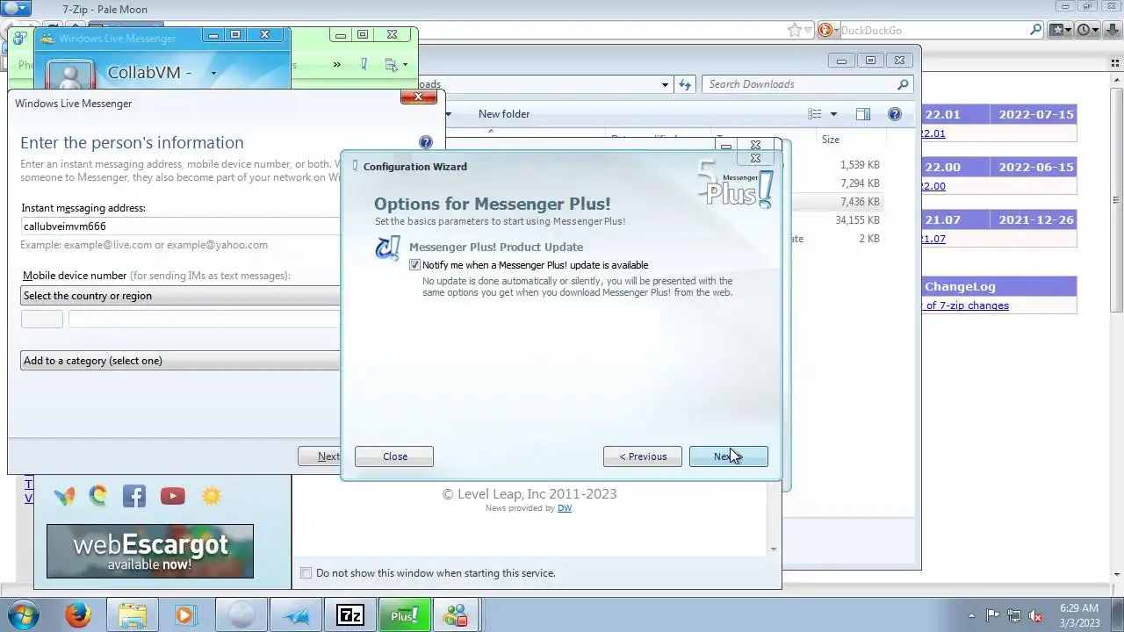The width and height of the screenshot is (1124, 632).
Task: Click the mobile device number field
Action: pyautogui.click(x=204, y=320)
